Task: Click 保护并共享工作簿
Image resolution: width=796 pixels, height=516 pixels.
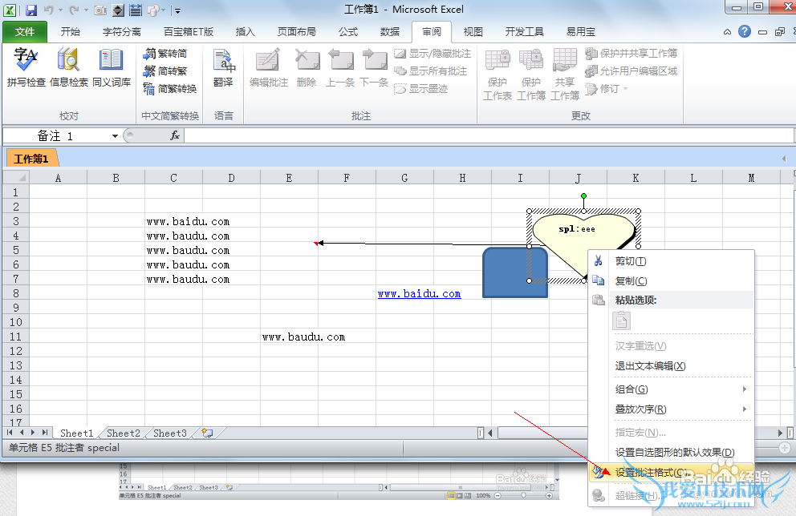Action: click(x=631, y=53)
